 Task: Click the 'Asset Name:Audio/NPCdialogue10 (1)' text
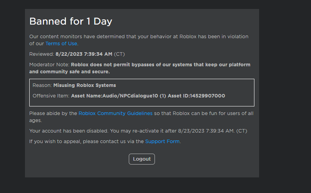118,96
